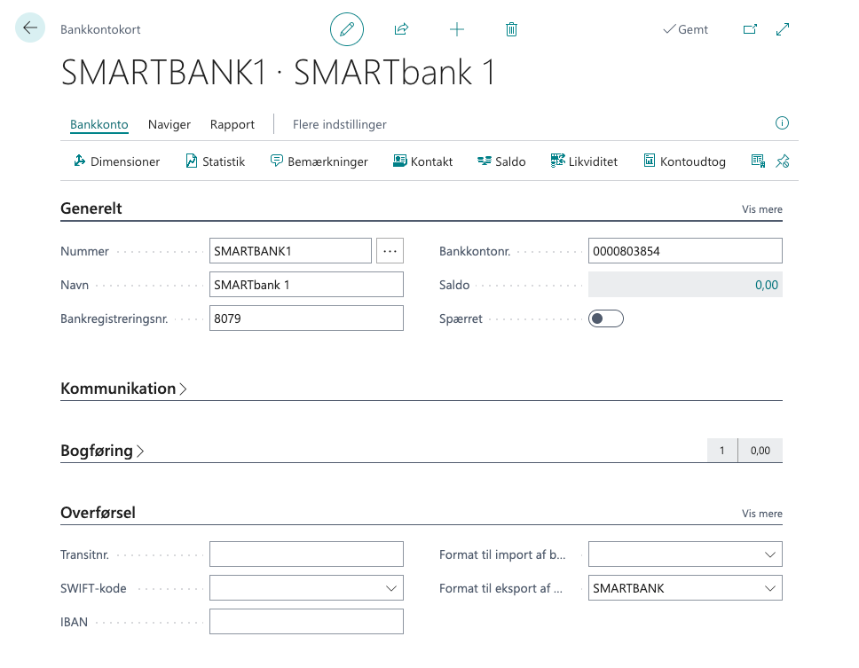
Task: Open Flere indstillinger
Action: pyautogui.click(x=339, y=124)
